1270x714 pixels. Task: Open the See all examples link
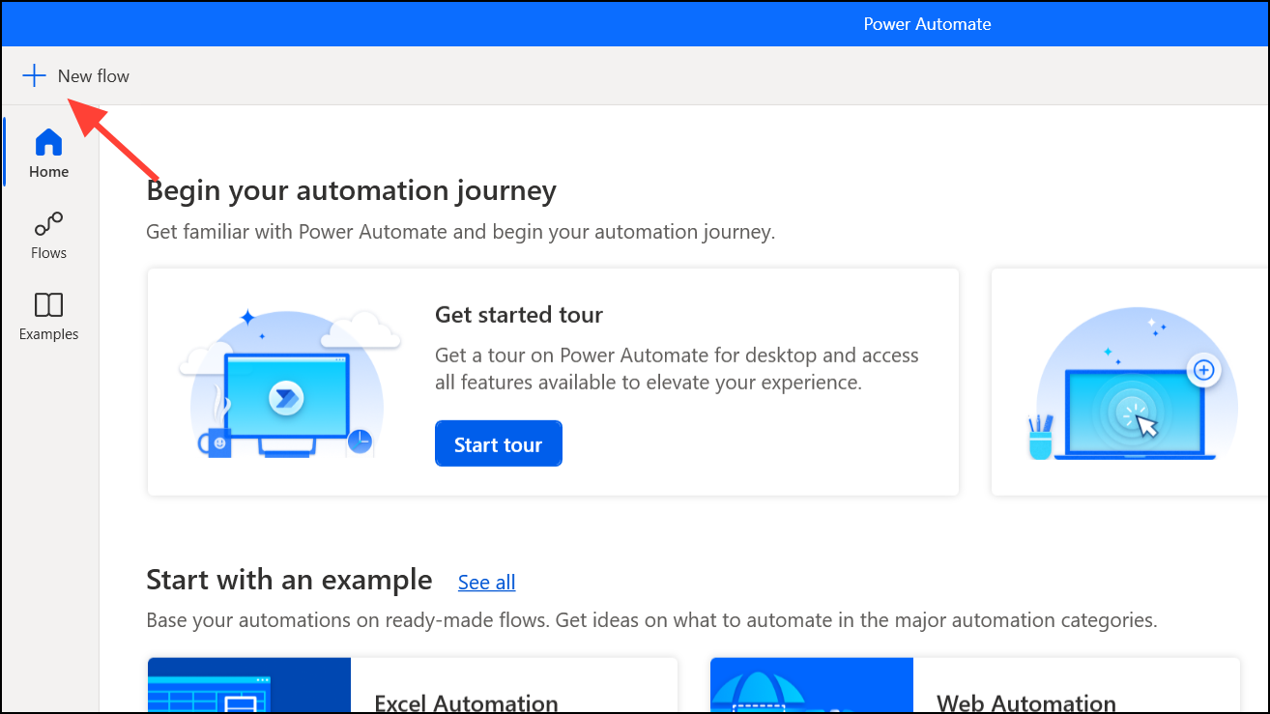tap(486, 582)
